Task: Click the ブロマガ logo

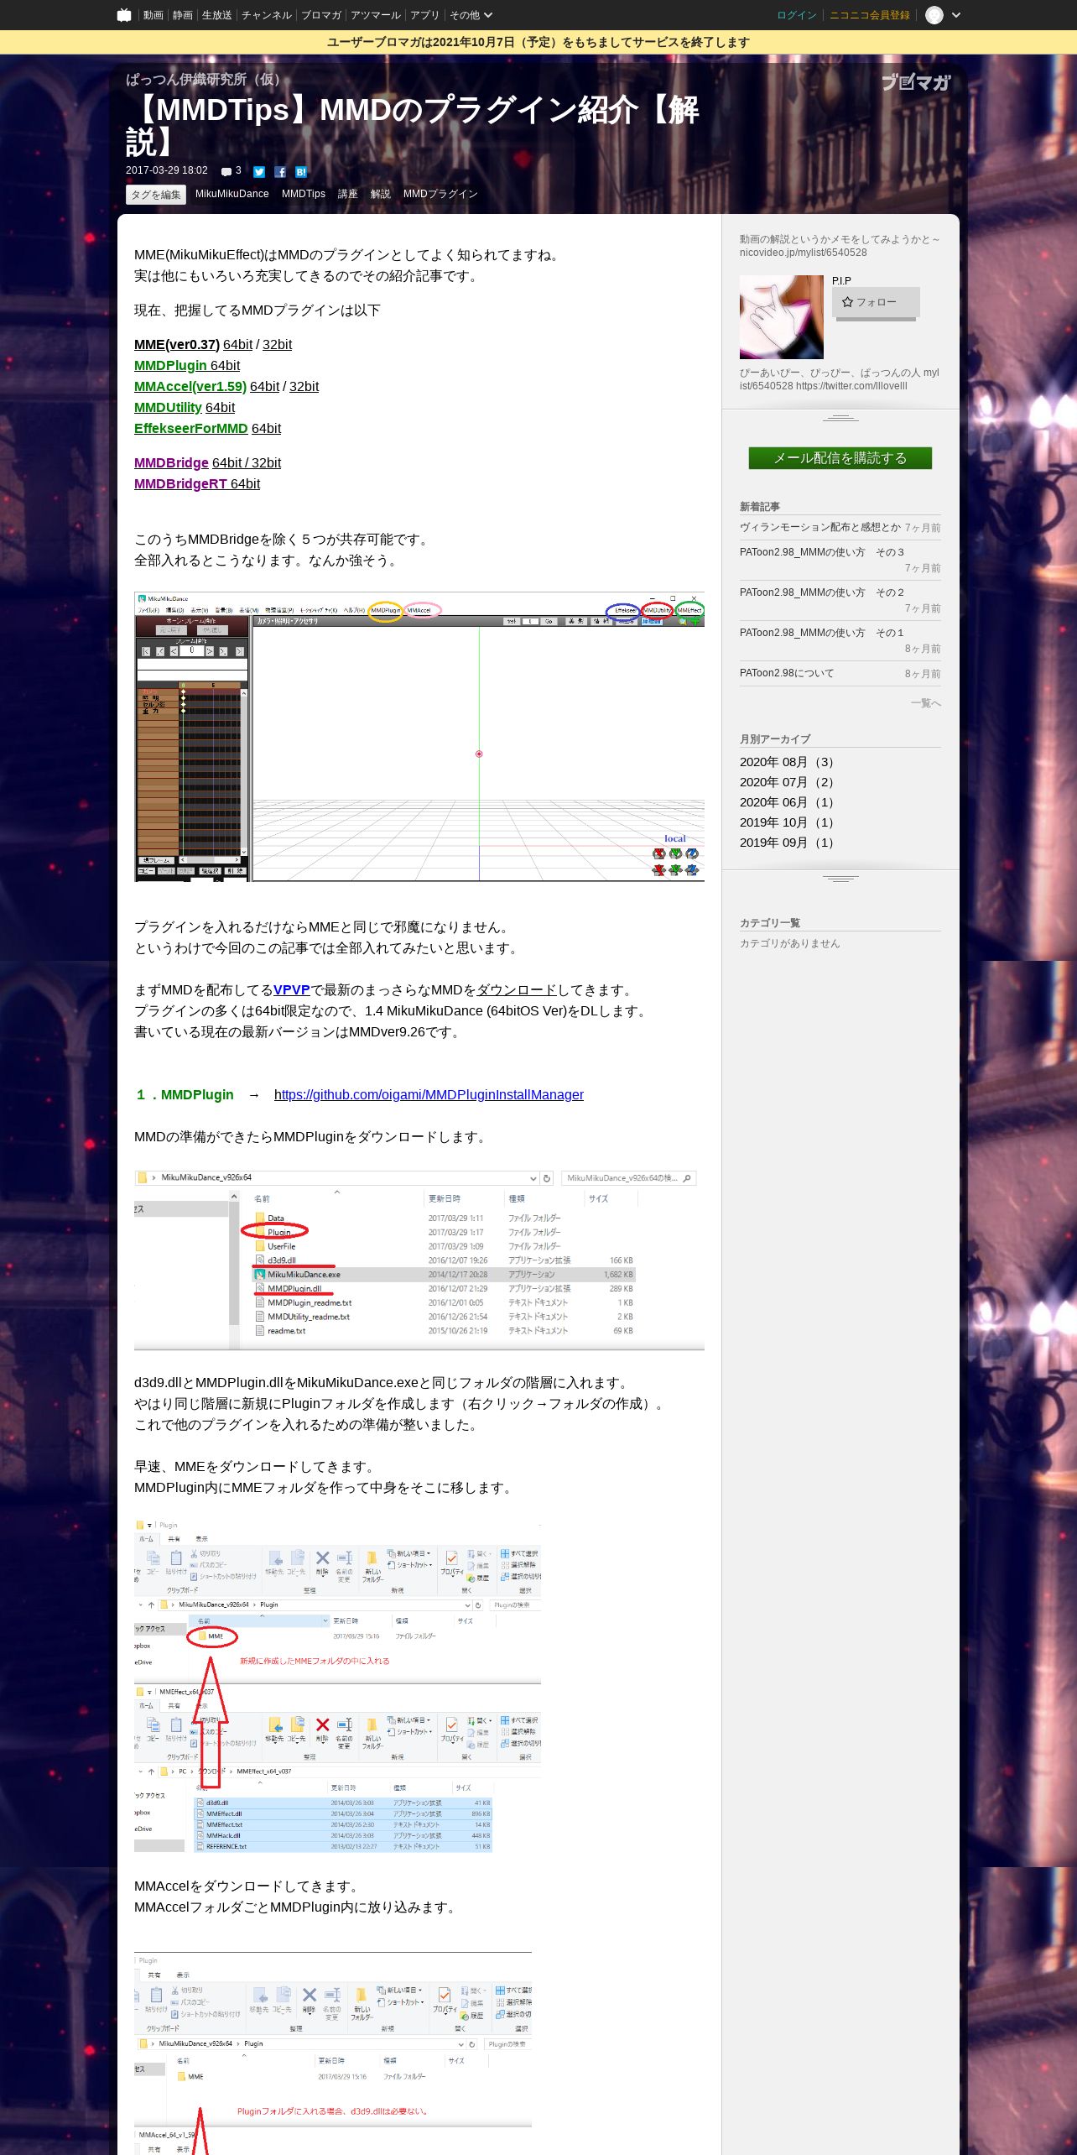Action: tap(916, 82)
